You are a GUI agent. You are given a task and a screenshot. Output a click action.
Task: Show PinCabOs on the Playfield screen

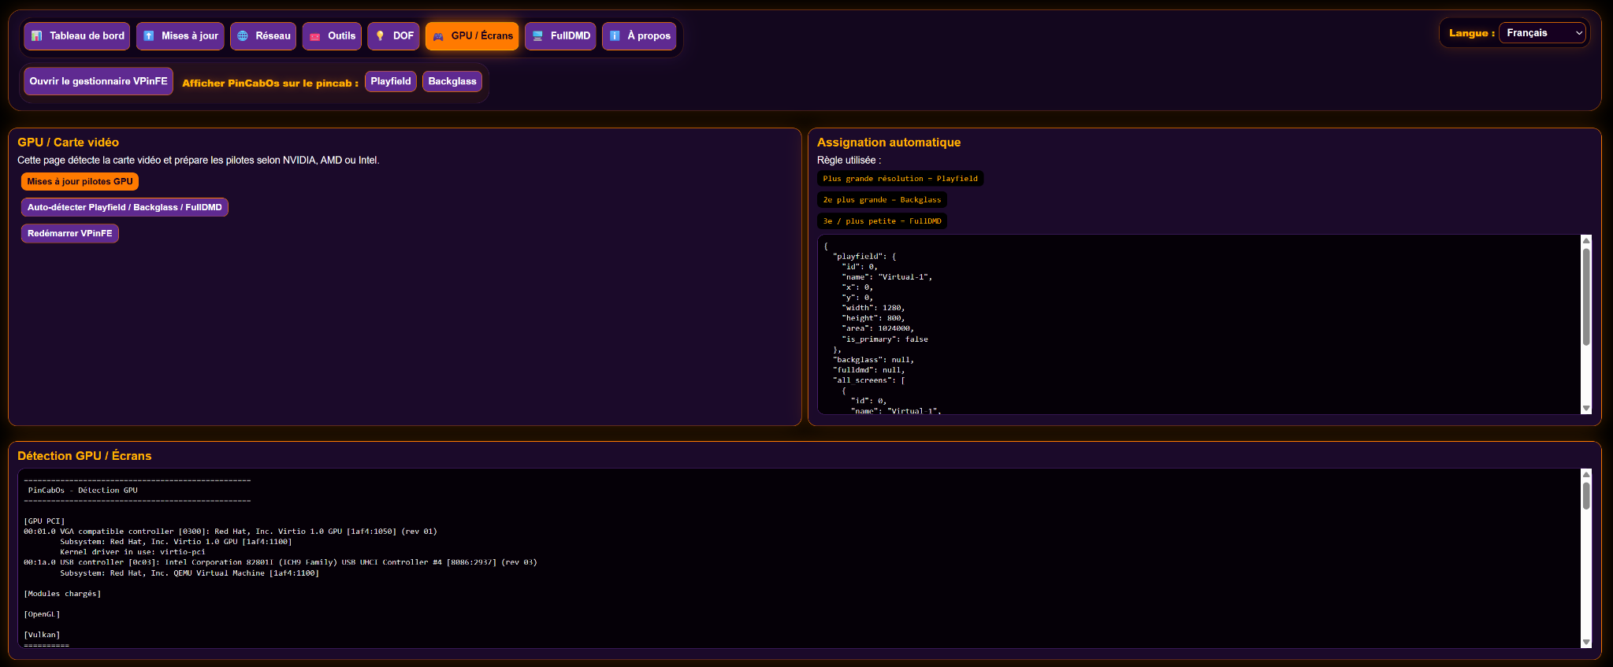point(391,81)
